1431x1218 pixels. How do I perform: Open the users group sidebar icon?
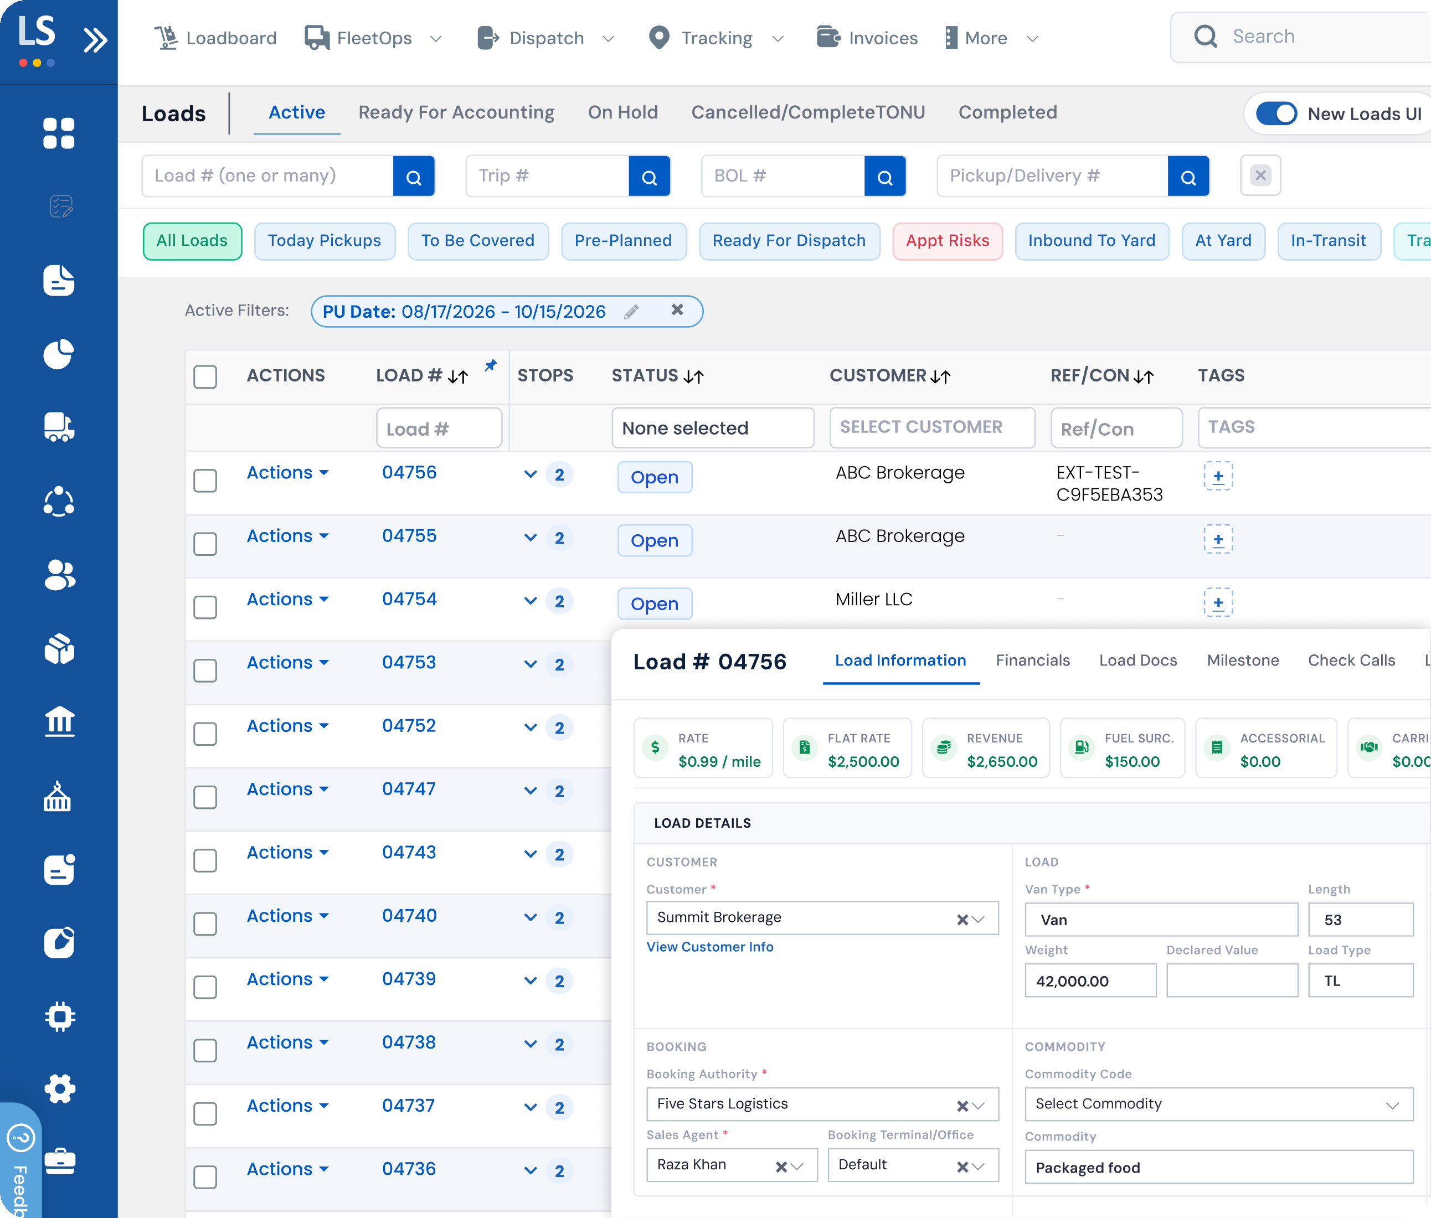click(x=59, y=575)
